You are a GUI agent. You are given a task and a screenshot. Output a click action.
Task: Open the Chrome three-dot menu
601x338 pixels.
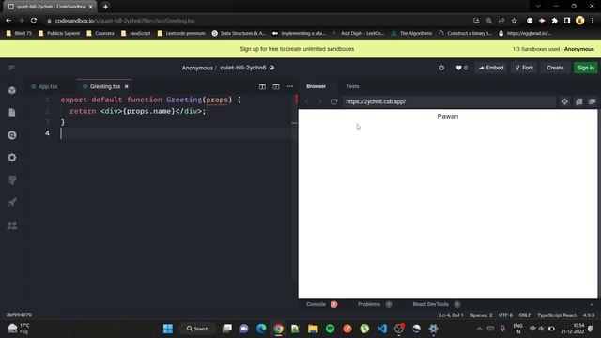click(x=593, y=21)
